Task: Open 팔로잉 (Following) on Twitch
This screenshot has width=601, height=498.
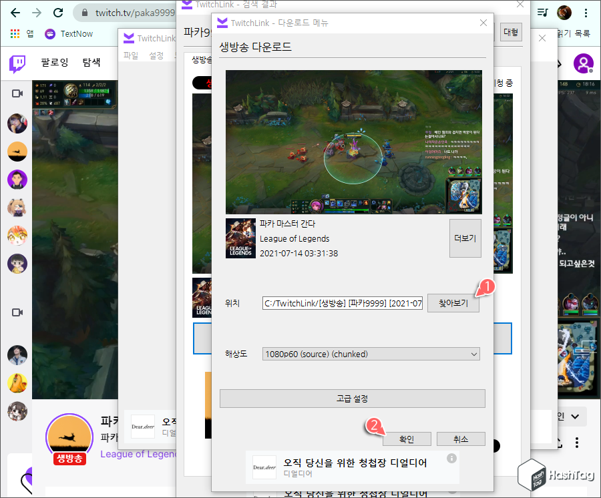Action: point(55,62)
